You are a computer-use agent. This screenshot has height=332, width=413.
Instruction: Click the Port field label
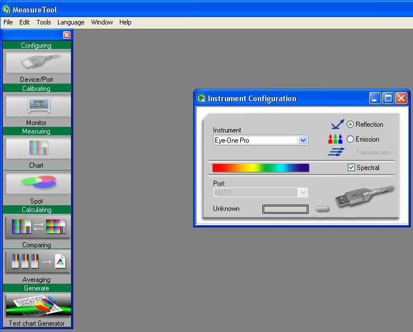pyautogui.click(x=219, y=183)
